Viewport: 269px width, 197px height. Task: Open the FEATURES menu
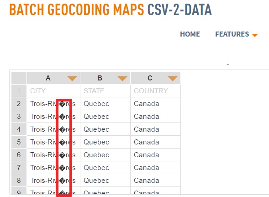[x=232, y=34]
